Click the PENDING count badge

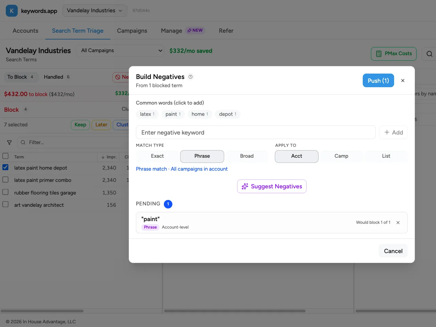tap(168, 204)
